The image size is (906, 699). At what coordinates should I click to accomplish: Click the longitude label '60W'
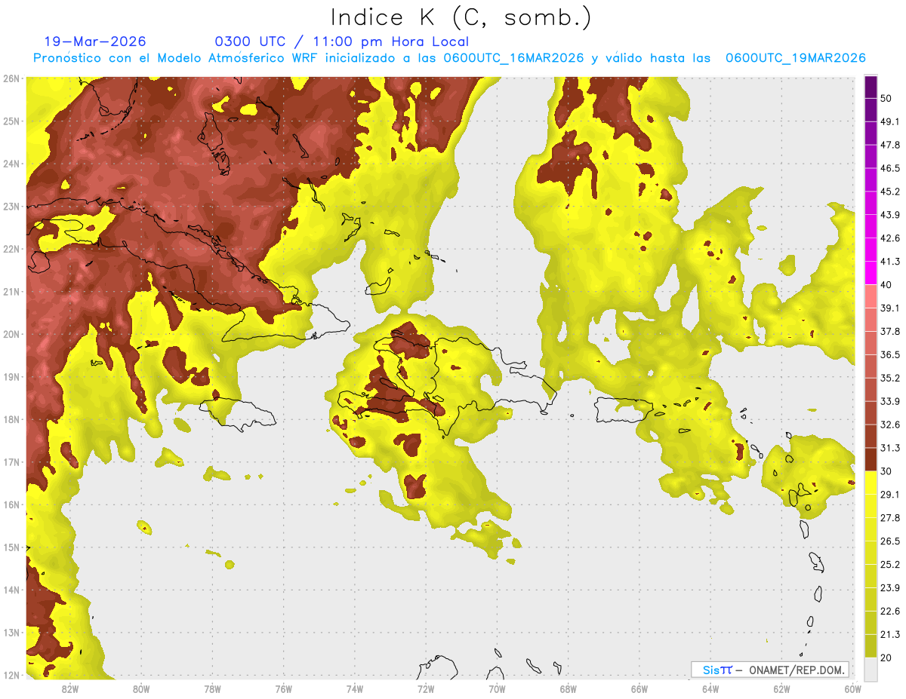852,688
